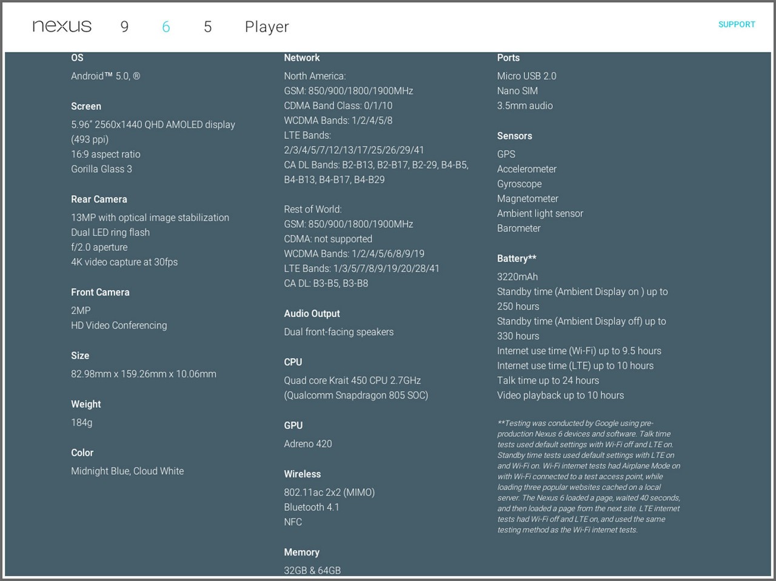
Task: Click 'NFC' under Wireless
Action: tap(293, 522)
